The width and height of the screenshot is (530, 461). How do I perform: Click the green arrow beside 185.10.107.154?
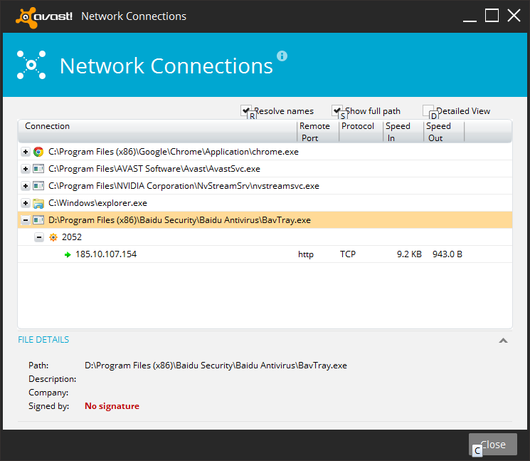[68, 254]
